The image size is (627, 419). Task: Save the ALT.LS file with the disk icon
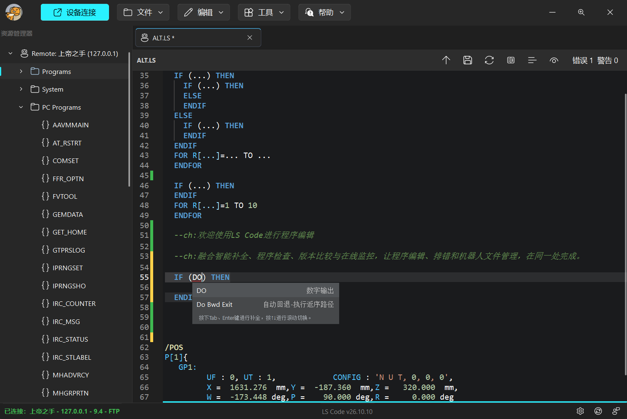tap(468, 60)
